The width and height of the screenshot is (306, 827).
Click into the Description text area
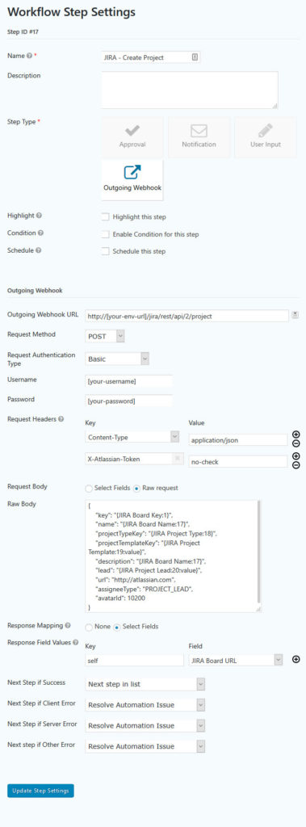tap(190, 90)
